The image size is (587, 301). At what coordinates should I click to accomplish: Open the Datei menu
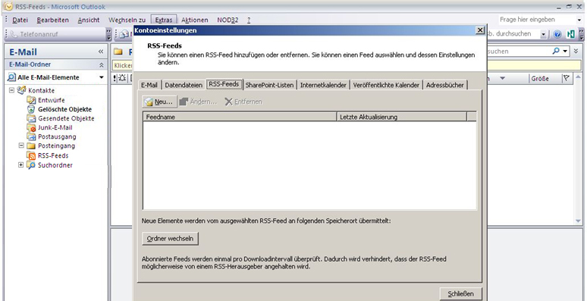point(20,20)
